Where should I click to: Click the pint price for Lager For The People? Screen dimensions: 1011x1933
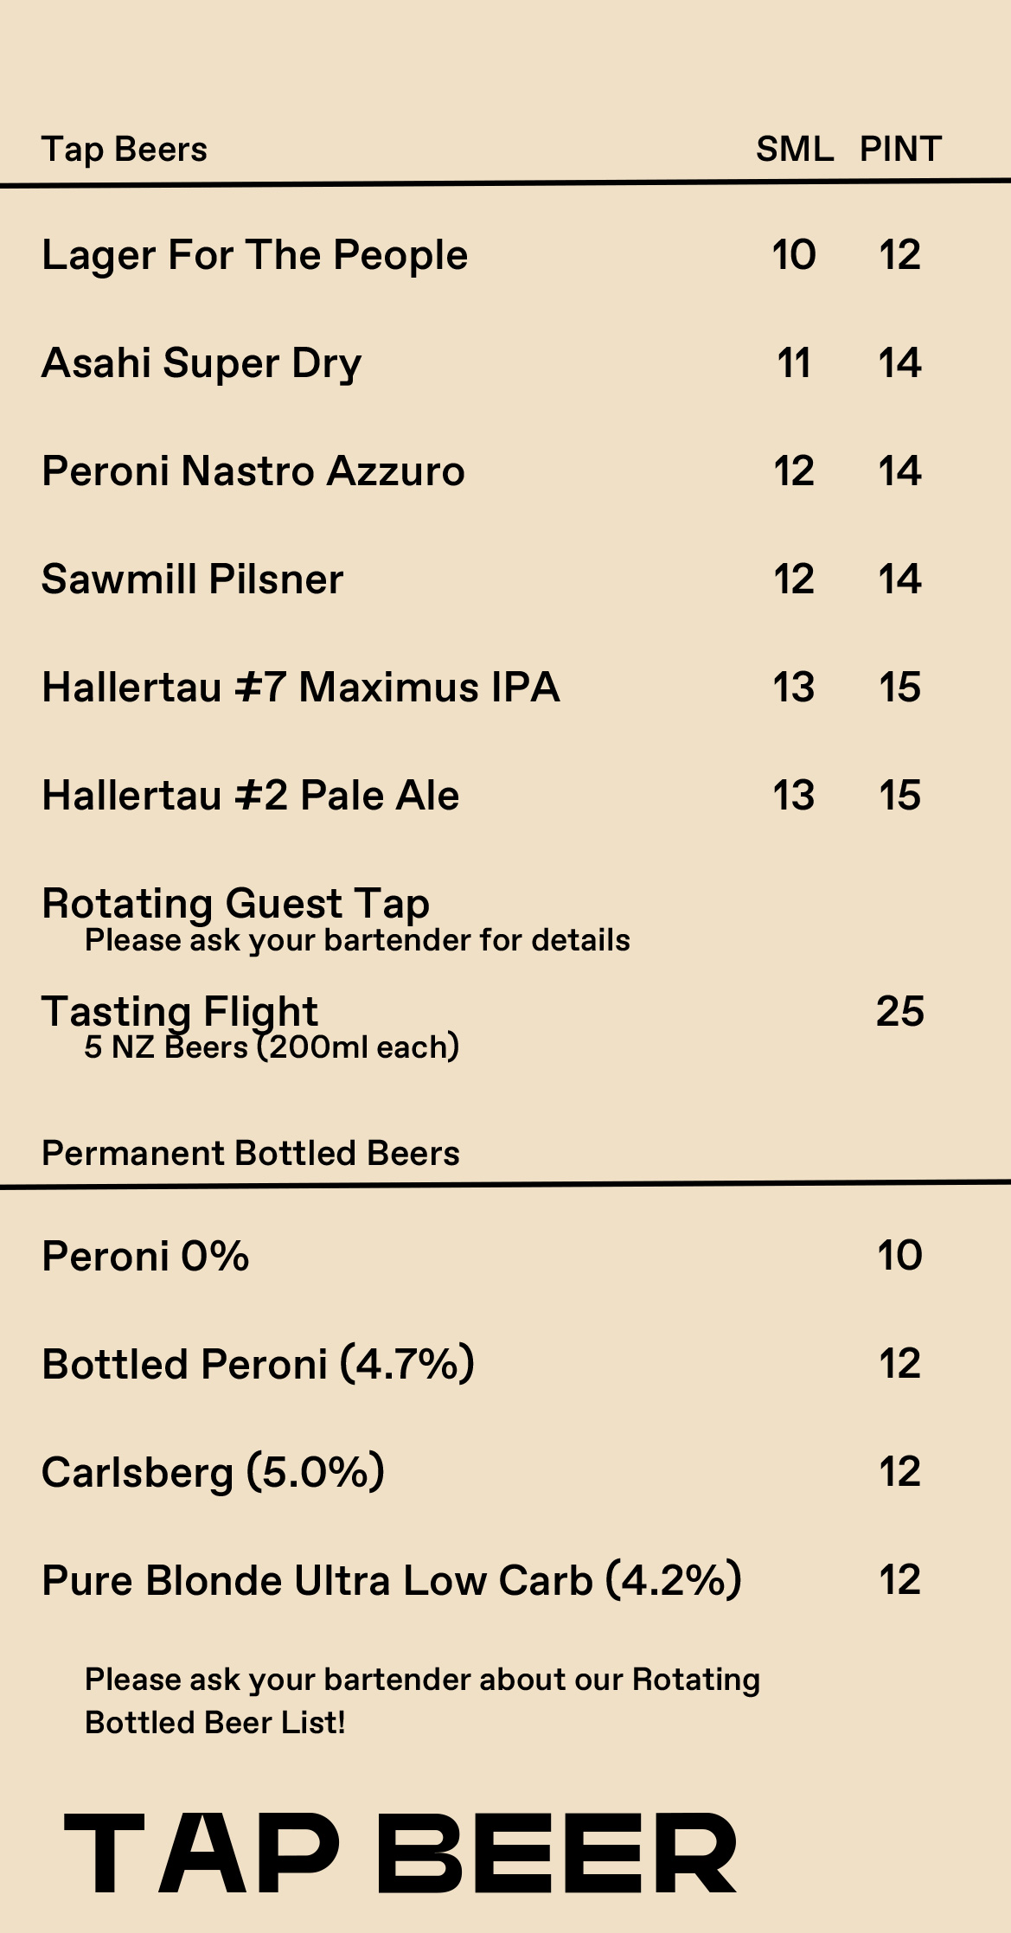(900, 255)
